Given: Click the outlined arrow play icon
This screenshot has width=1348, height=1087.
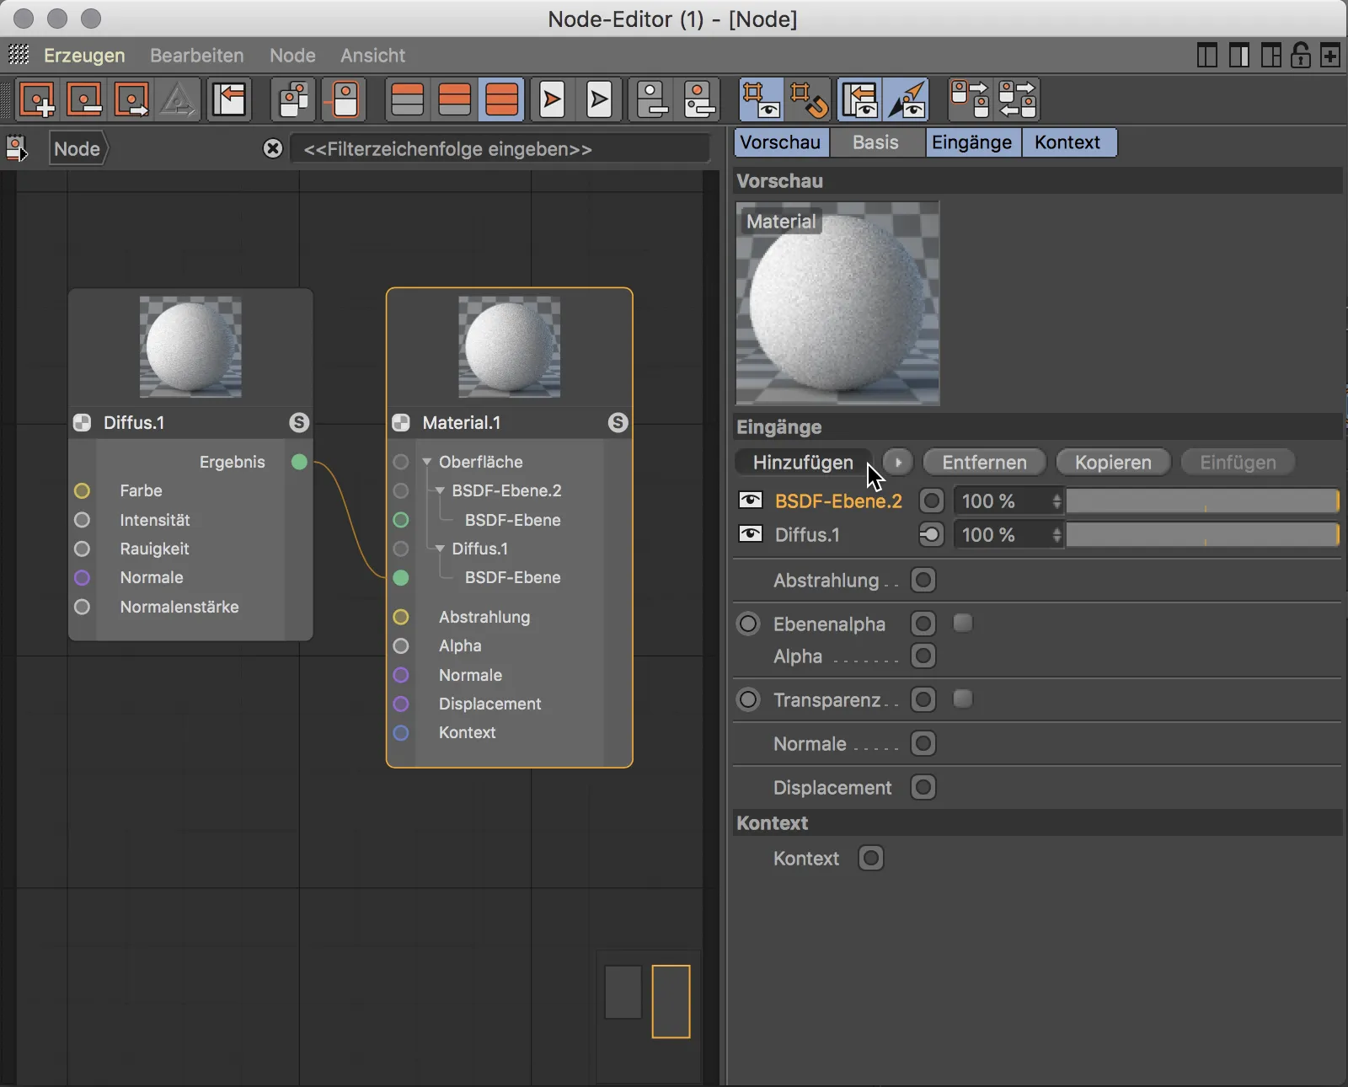Looking at the screenshot, I should click(599, 100).
